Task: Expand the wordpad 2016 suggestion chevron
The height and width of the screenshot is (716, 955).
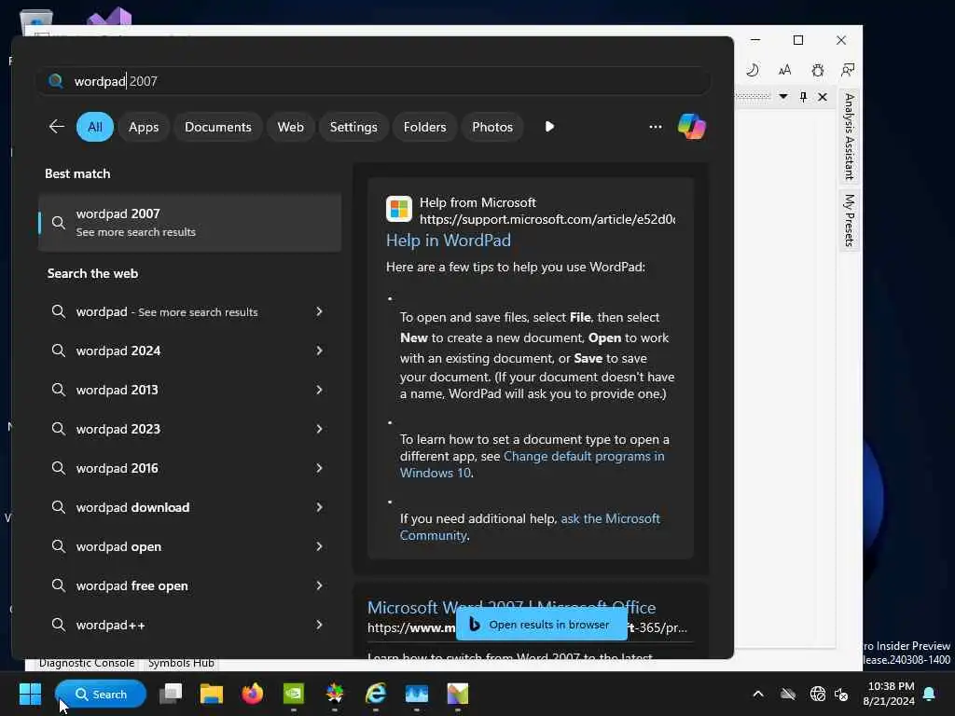Action: coord(319,468)
